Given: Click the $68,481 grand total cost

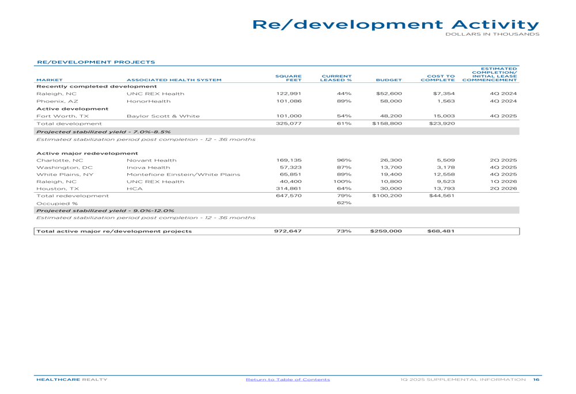Looking at the screenshot, I should pos(441,231).
